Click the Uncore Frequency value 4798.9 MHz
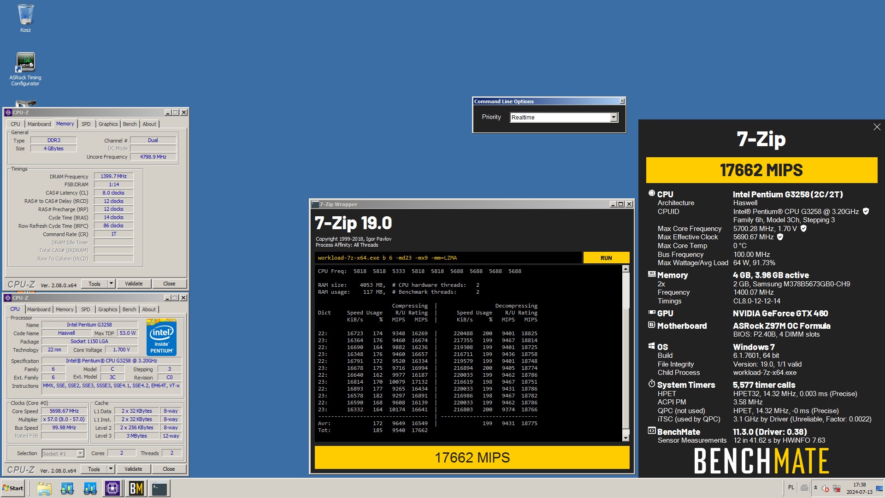This screenshot has width=885, height=498. pyautogui.click(x=153, y=157)
